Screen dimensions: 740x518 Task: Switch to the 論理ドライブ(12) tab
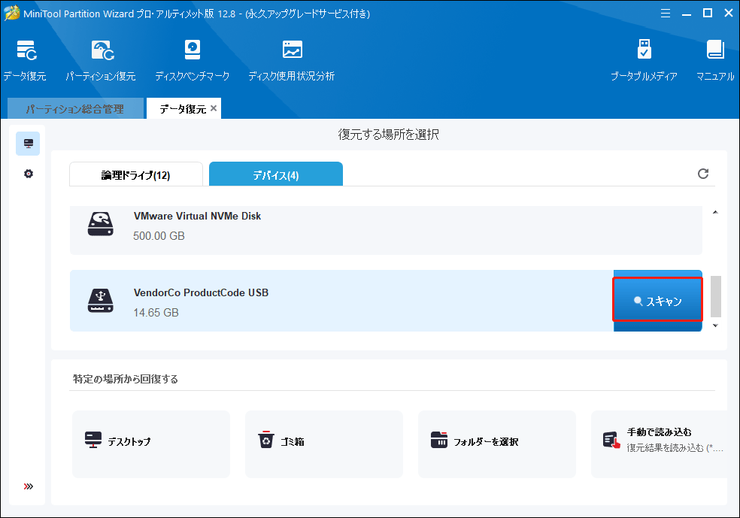pos(136,174)
